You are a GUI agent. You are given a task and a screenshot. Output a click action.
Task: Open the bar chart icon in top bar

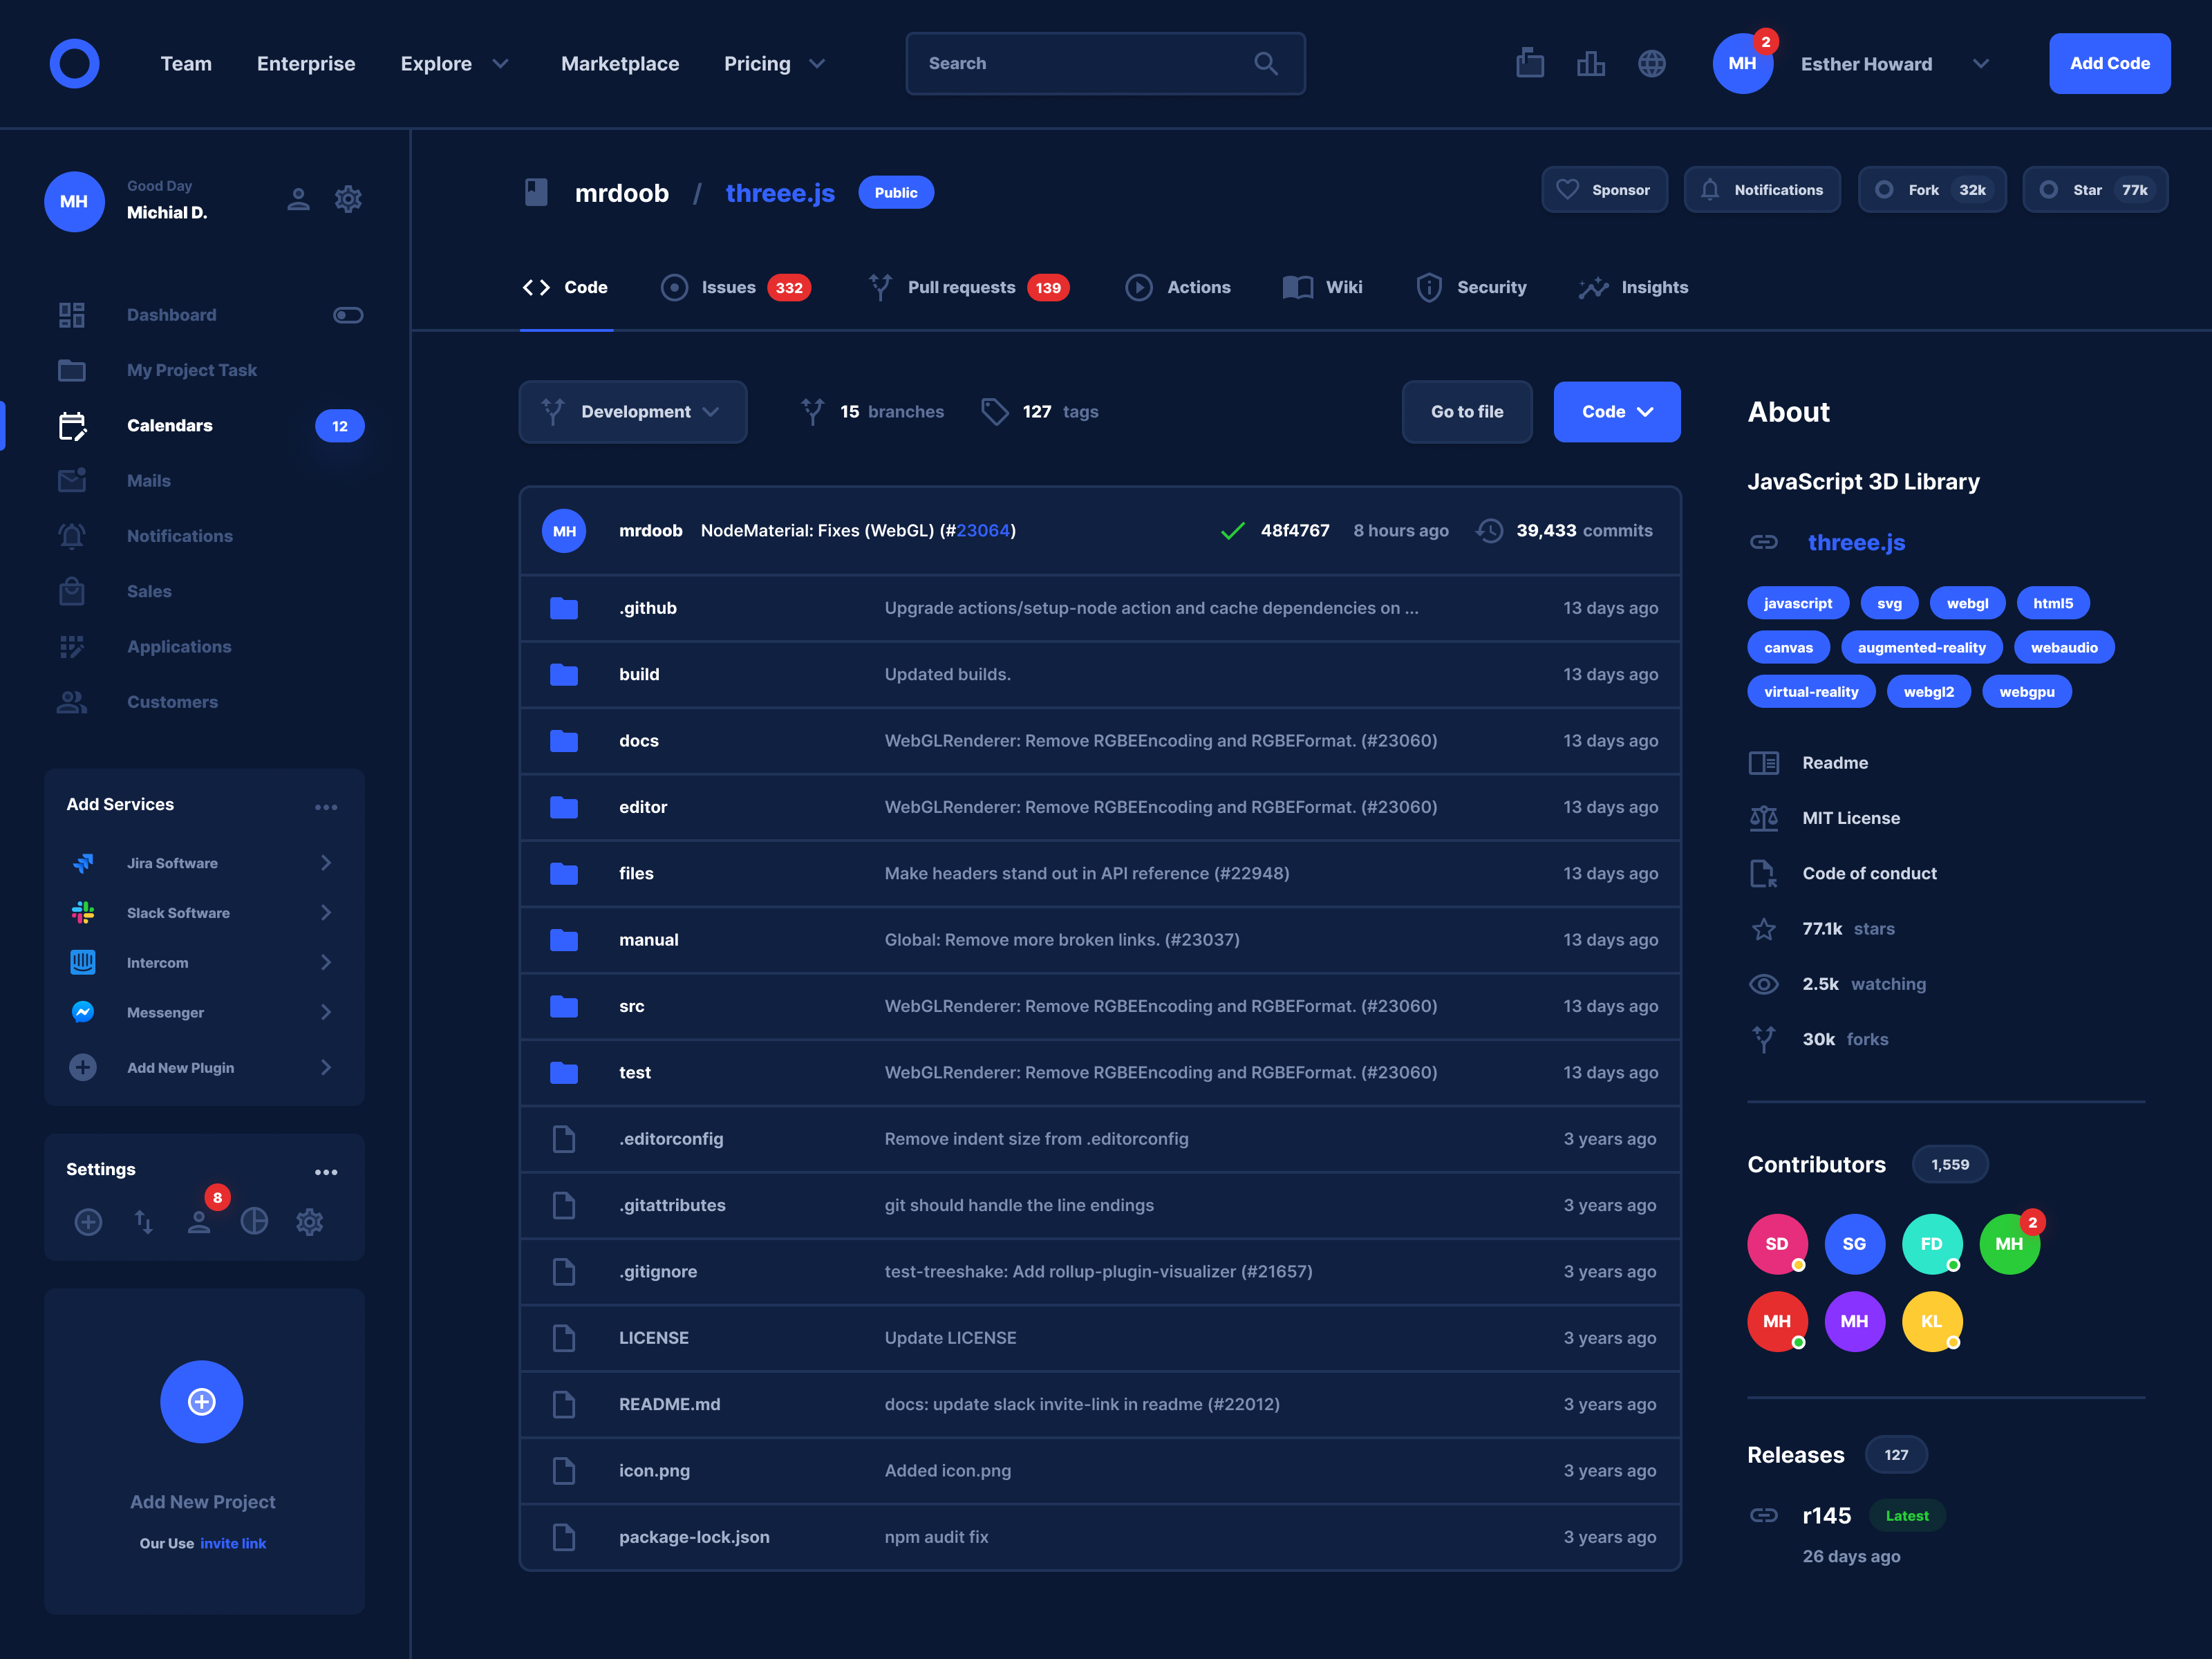point(1590,63)
